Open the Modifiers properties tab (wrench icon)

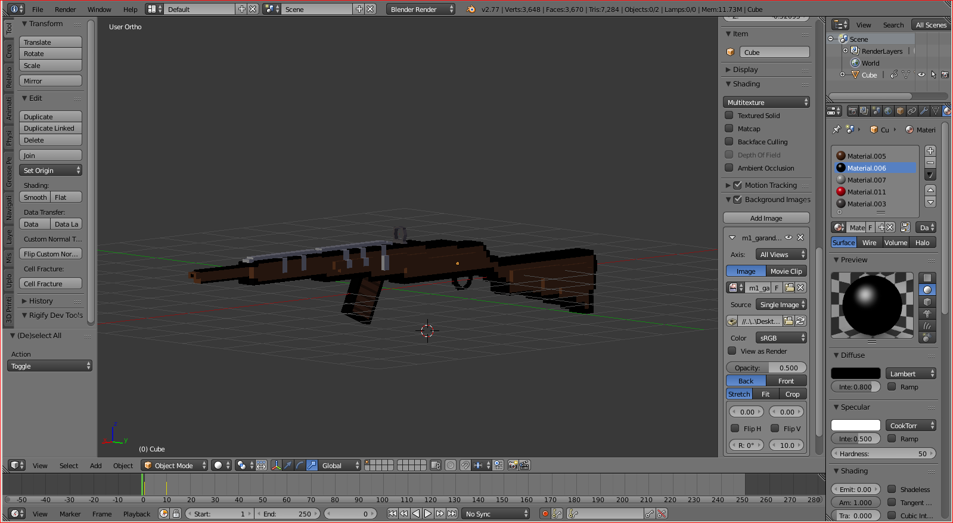pos(924,111)
